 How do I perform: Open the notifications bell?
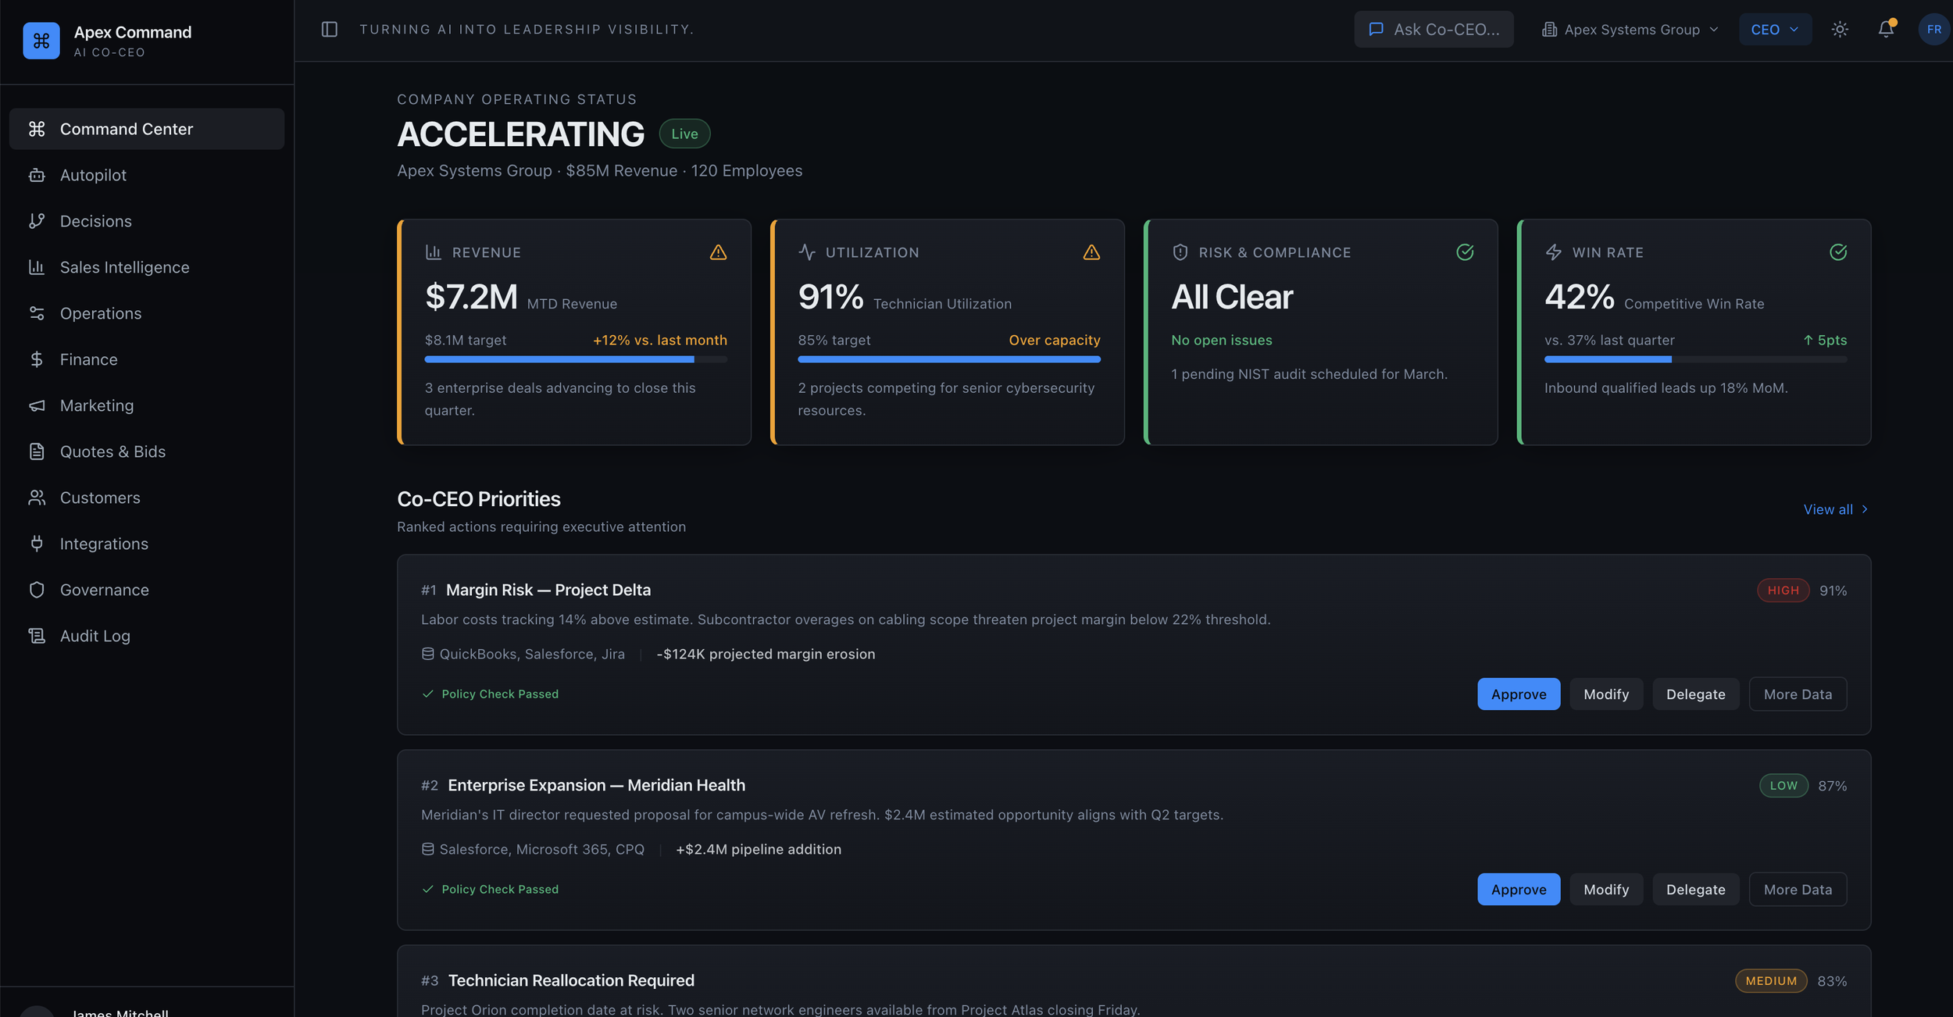[1885, 30]
